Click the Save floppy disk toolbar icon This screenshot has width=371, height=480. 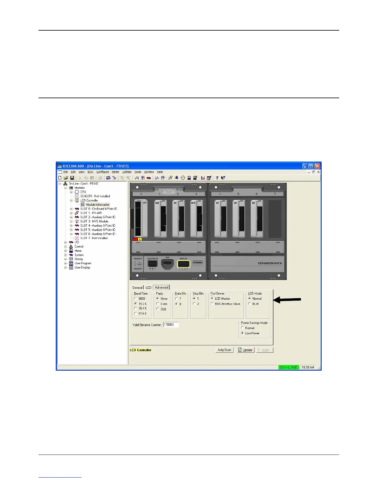click(72, 178)
